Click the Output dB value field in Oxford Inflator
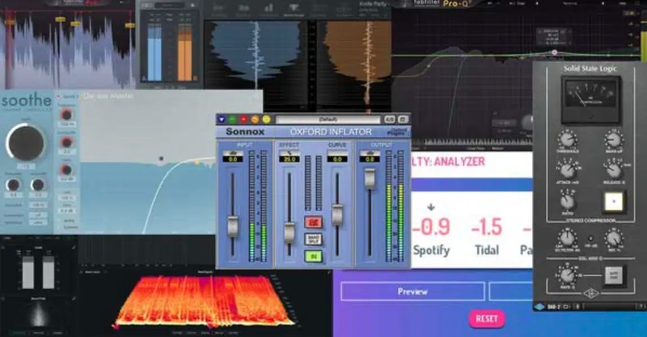647x337 pixels. tap(370, 159)
